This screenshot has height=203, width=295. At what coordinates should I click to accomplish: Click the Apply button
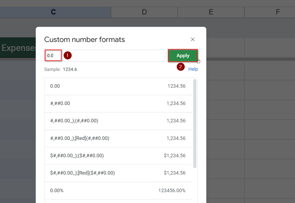pos(183,55)
